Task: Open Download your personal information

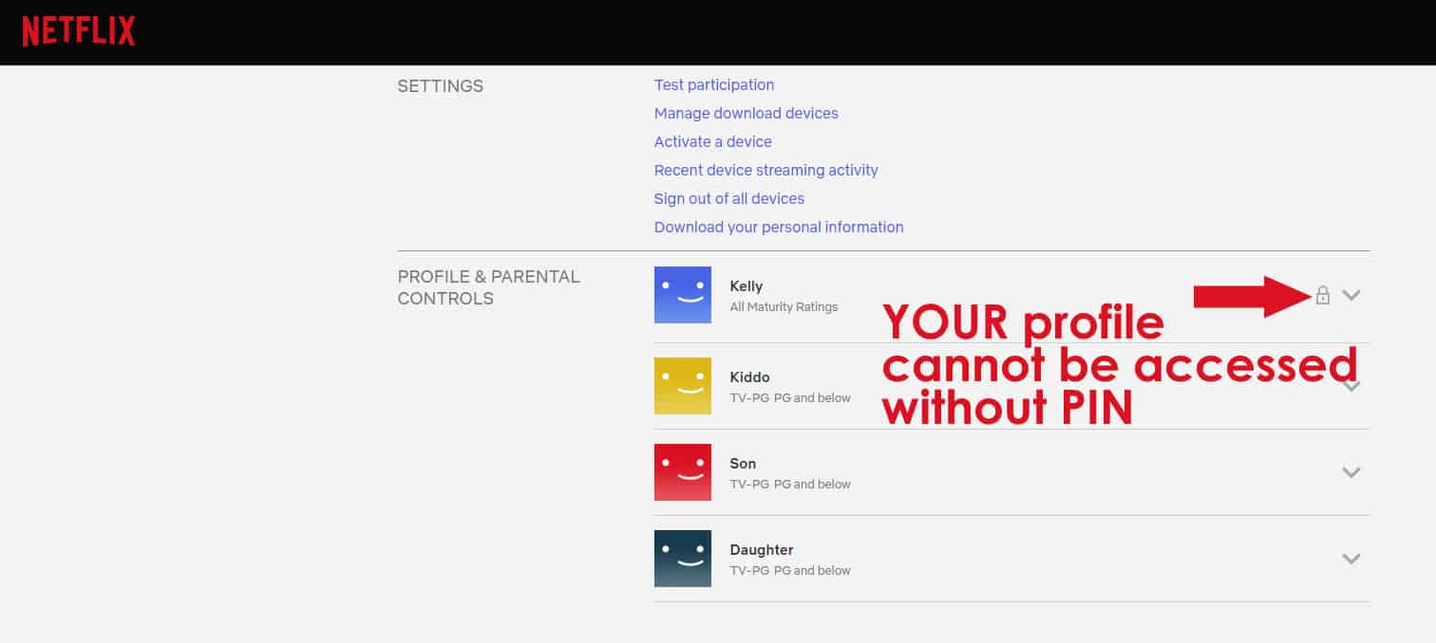Action: coord(778,228)
